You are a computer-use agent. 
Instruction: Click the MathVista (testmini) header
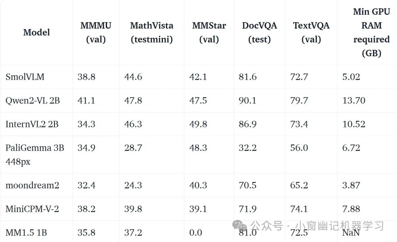(x=151, y=32)
